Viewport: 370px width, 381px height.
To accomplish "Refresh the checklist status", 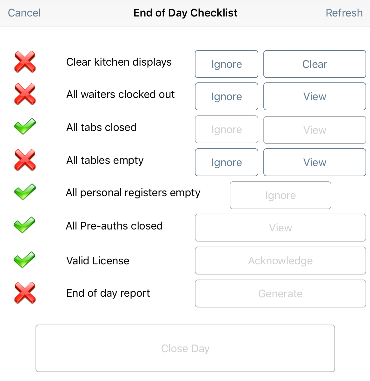I will point(344,13).
